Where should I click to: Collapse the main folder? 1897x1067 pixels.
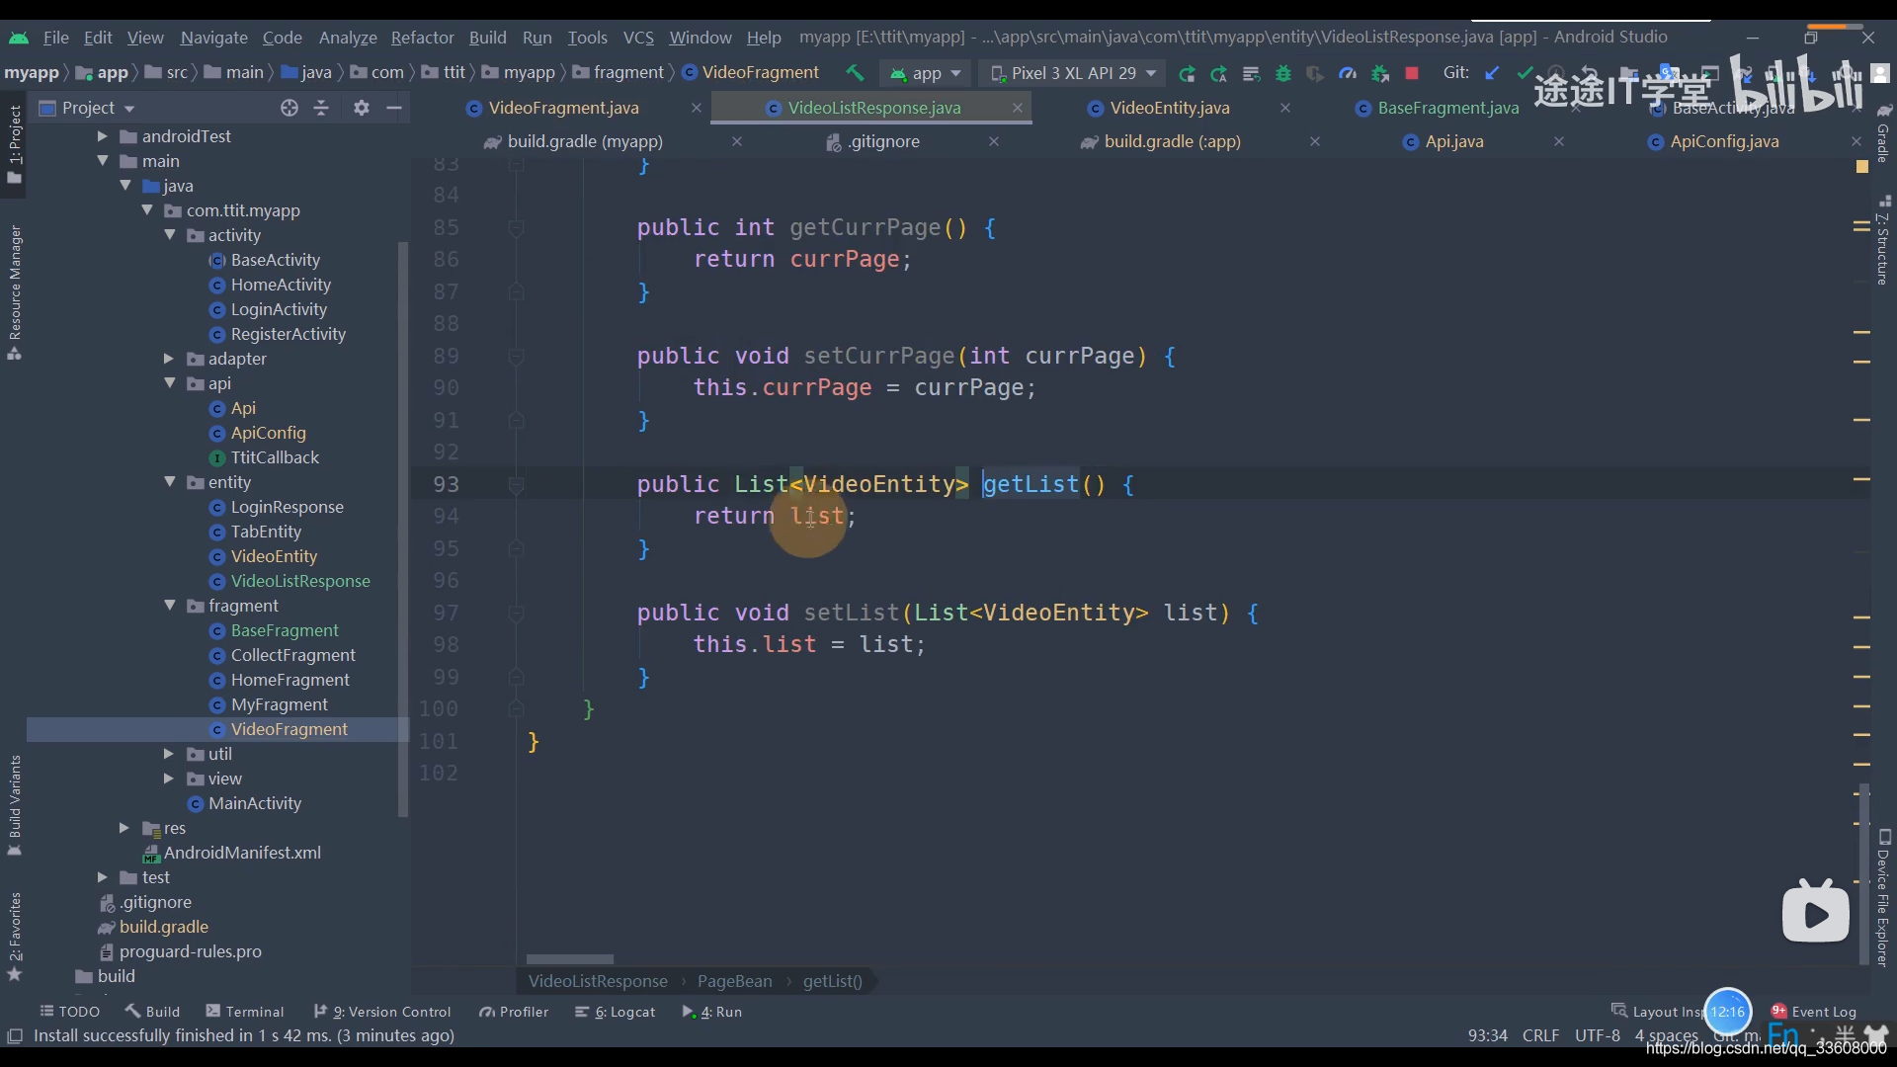click(x=102, y=161)
